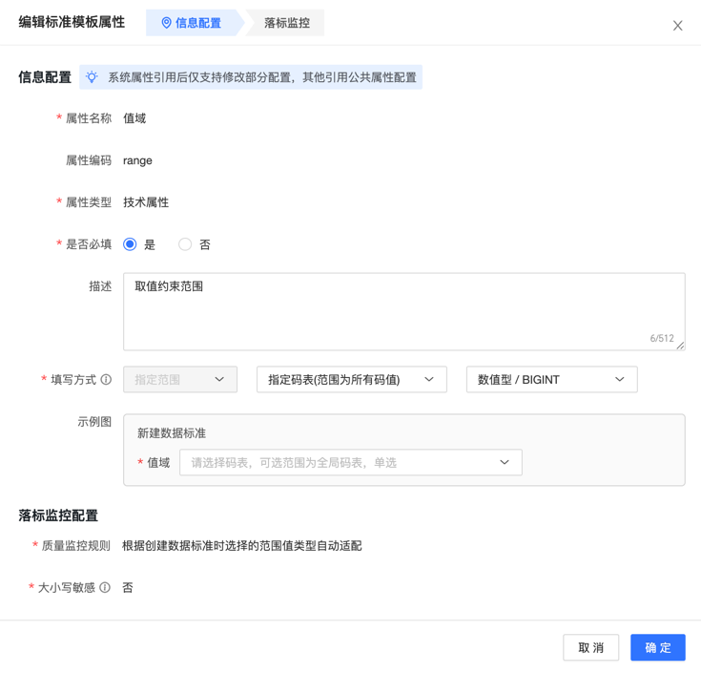Click the 编辑标准模板属性 dialog title
This screenshot has width=701, height=673.
72,22
